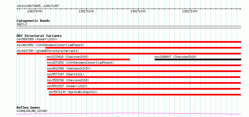Select the short red bar of nsv3233418
The height and width of the screenshot is (117, 249).
click(x=88, y=59)
